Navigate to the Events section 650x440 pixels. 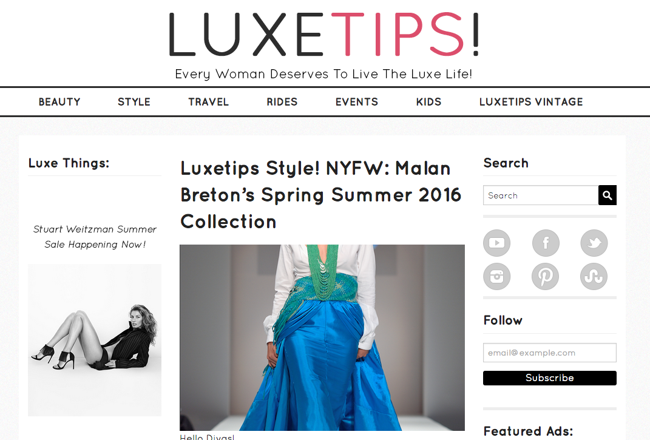357,102
